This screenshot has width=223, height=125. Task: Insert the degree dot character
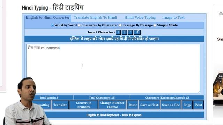(x=130, y=32)
